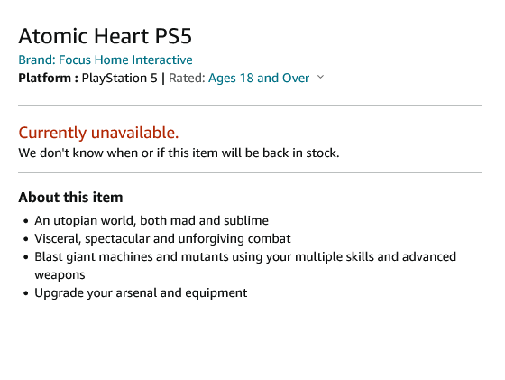
Task: Click the bullet dot before An utopian world
Action: (x=26, y=221)
